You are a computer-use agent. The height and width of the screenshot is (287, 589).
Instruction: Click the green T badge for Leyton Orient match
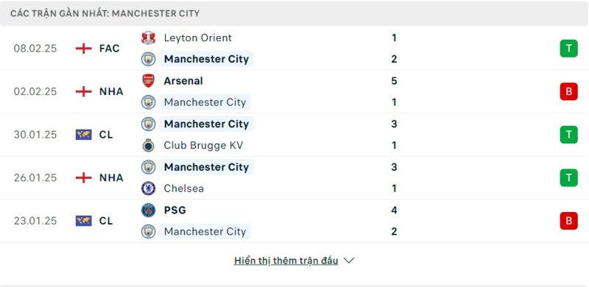pos(568,49)
